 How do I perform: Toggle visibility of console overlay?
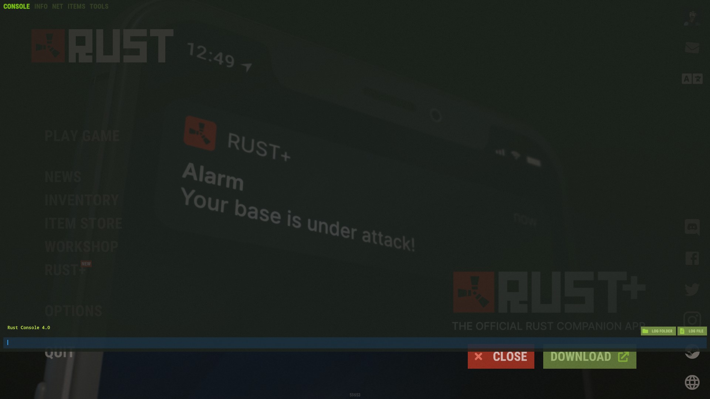(16, 6)
